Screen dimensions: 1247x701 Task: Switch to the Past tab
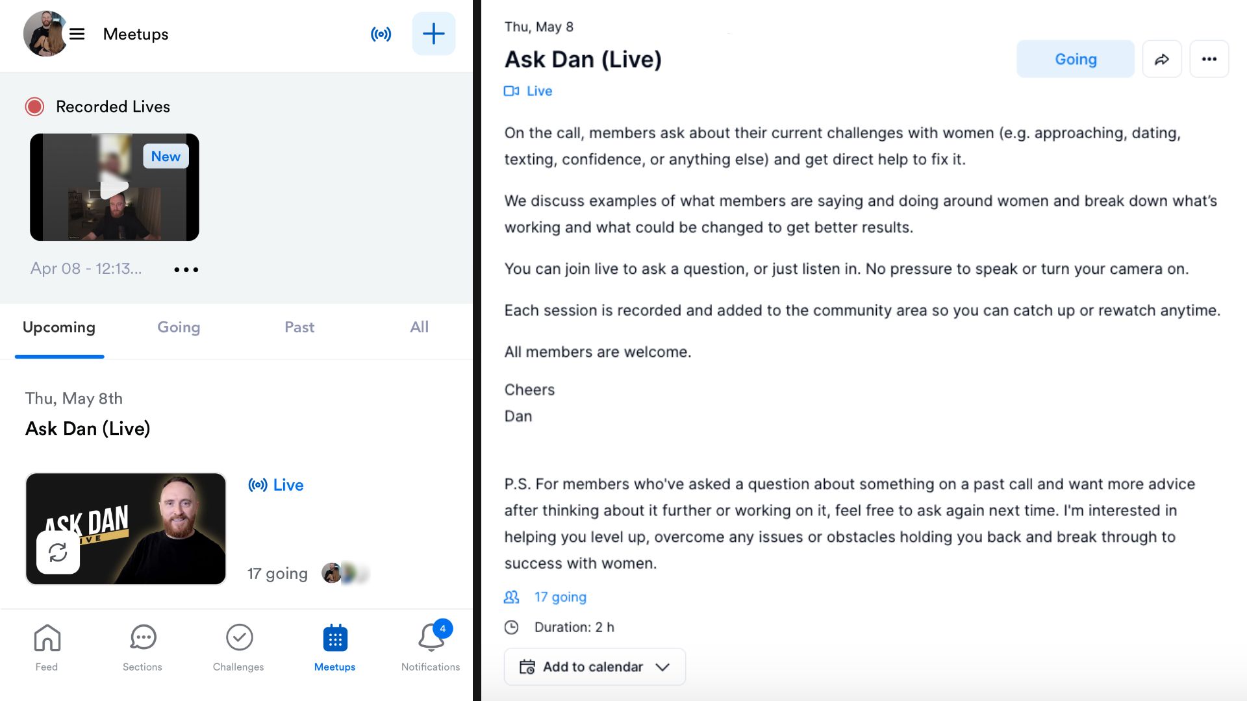(x=299, y=327)
